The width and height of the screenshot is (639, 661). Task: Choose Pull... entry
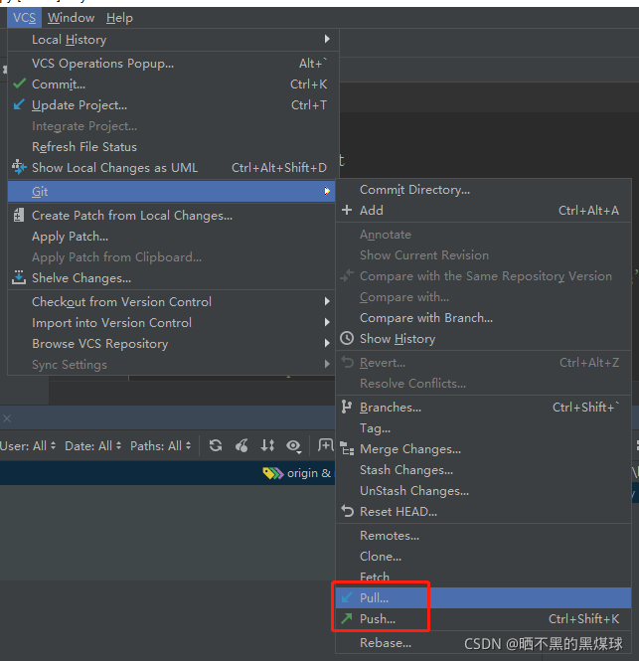pos(483,597)
